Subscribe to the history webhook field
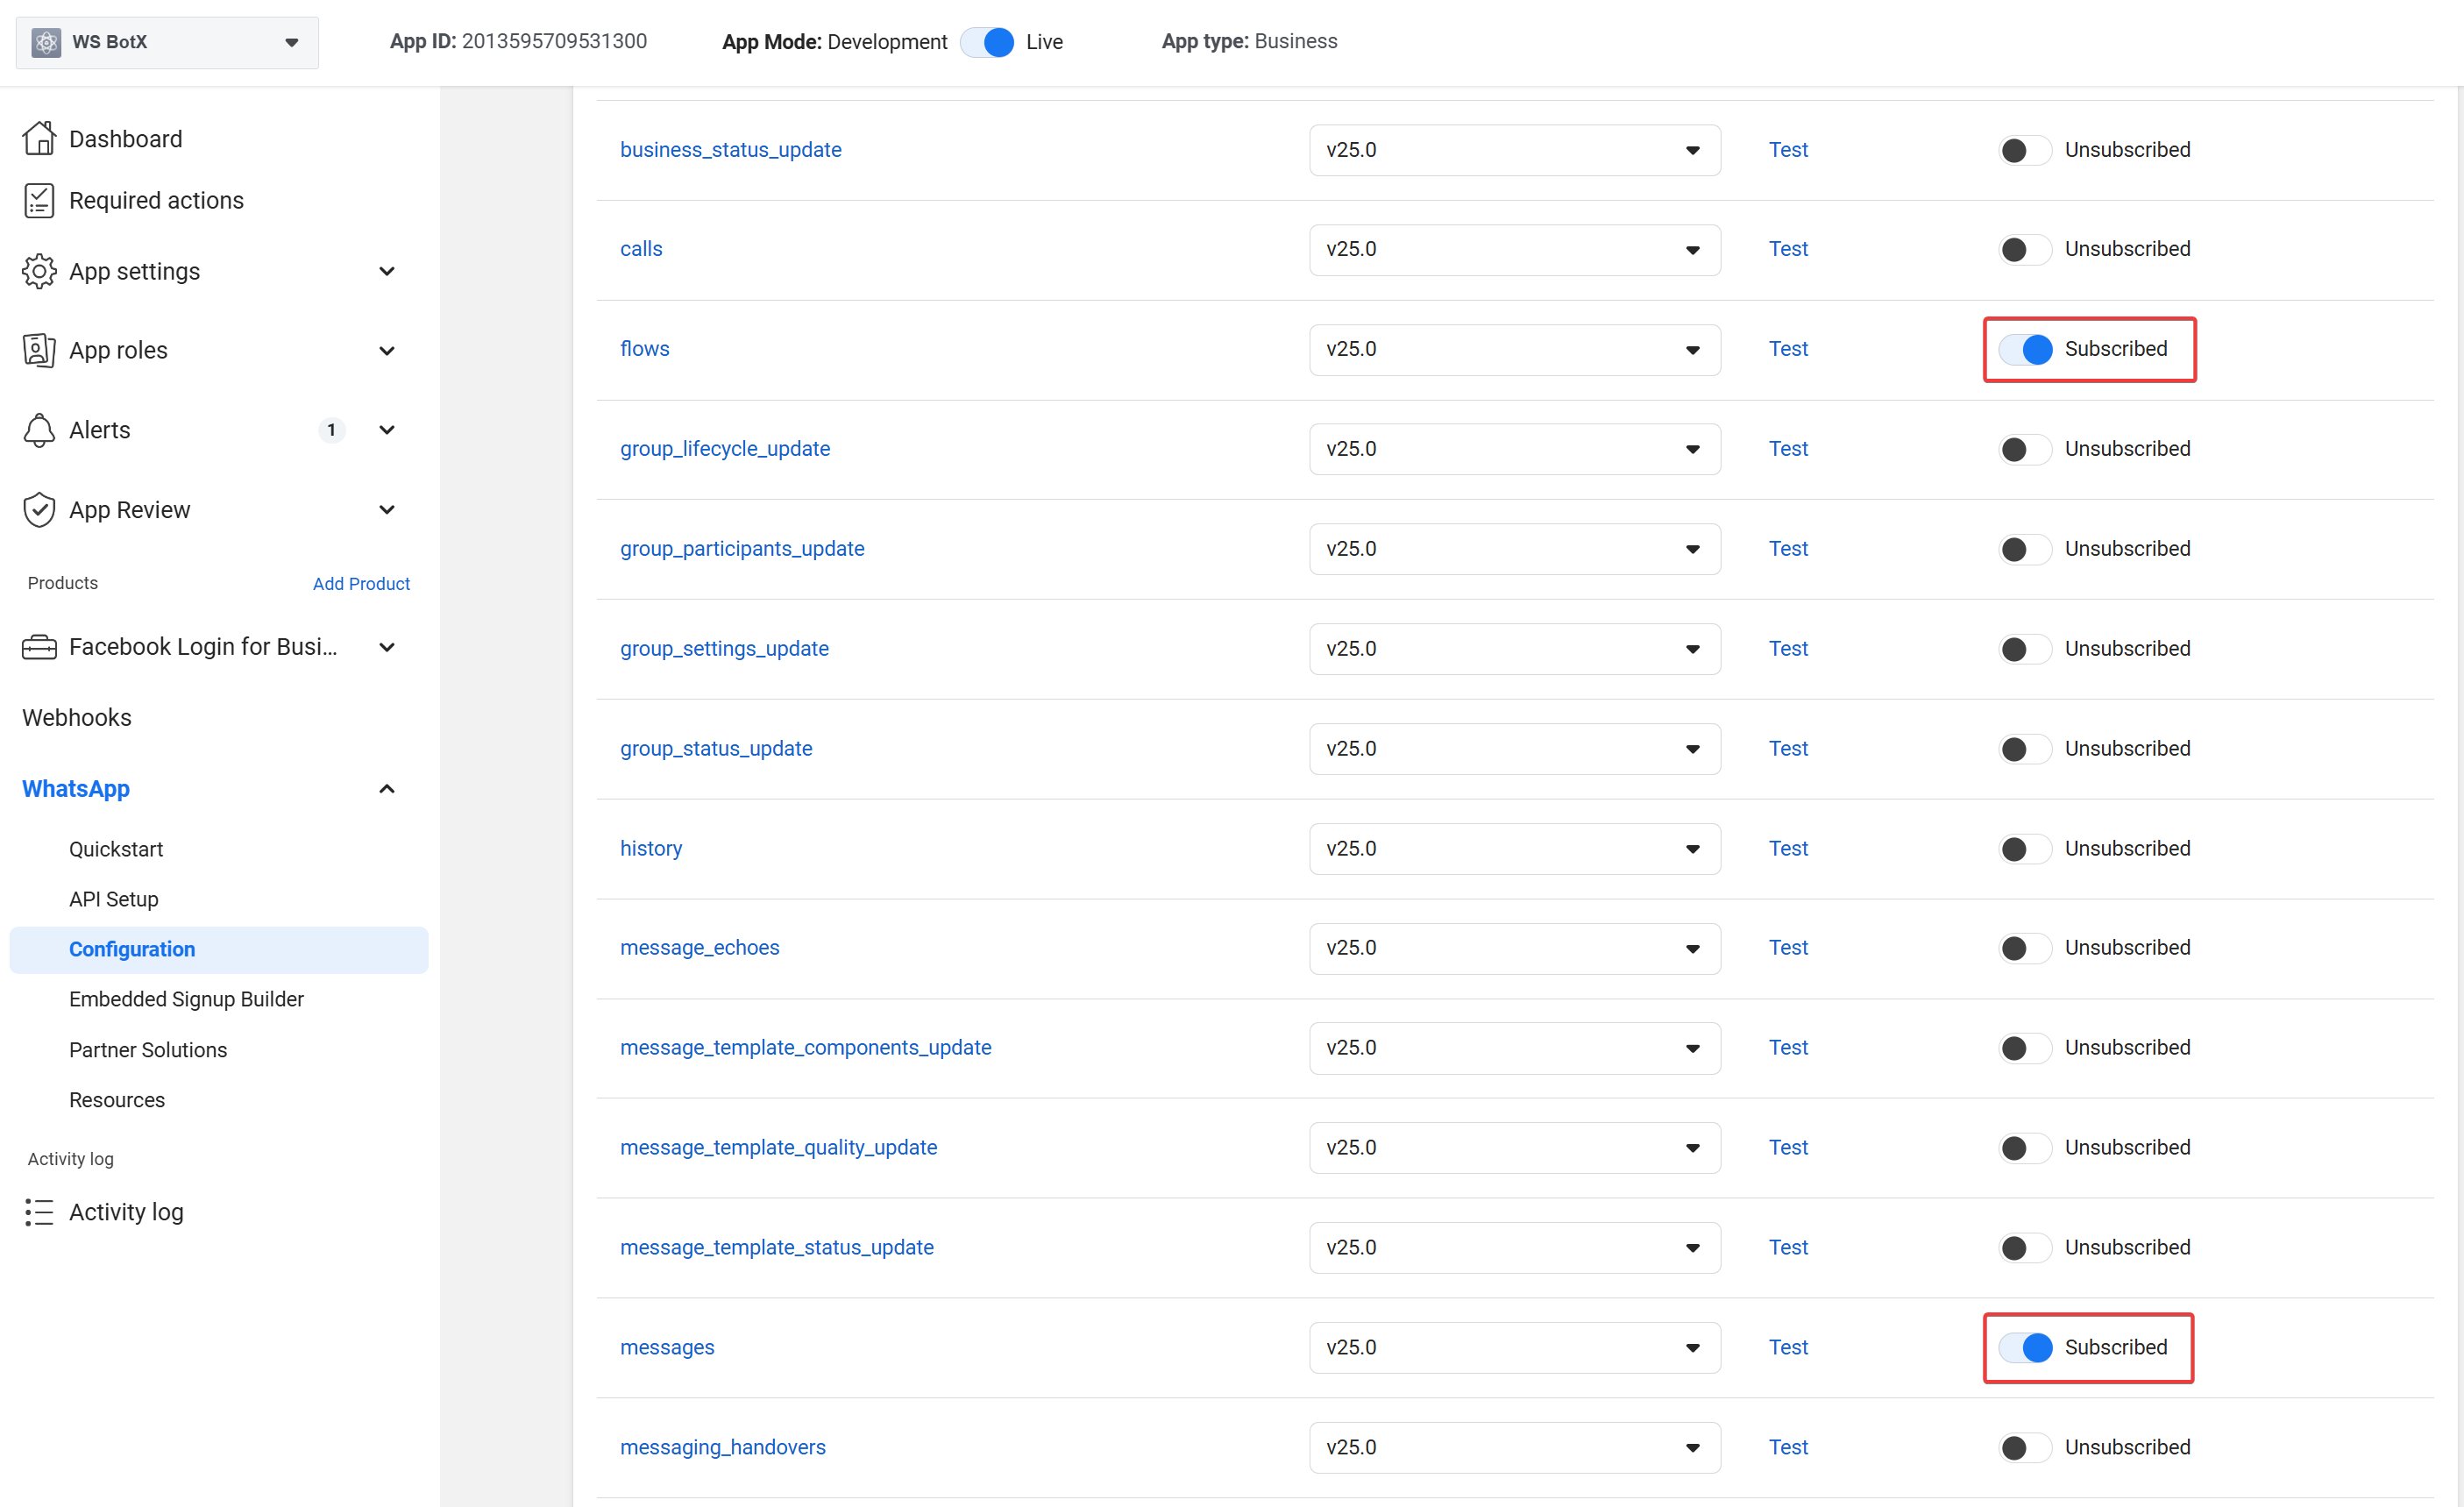The image size is (2464, 1507). 2025,849
